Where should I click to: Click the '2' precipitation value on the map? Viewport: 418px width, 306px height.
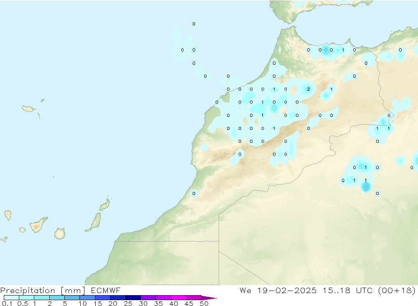coord(308,89)
